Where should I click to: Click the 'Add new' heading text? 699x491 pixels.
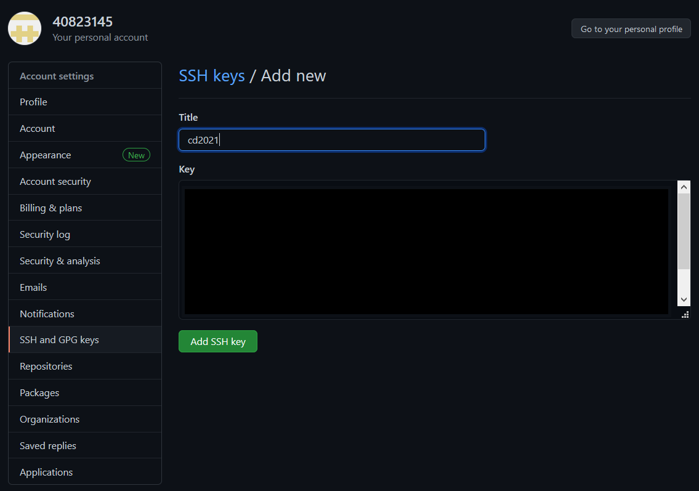tap(293, 76)
